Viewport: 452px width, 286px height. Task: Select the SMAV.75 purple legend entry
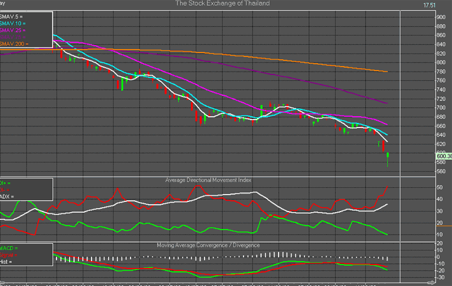12,37
